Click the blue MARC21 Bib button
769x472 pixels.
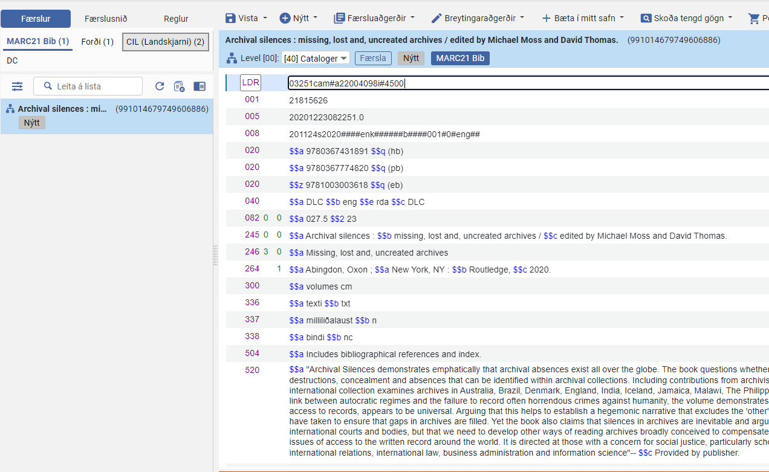460,58
